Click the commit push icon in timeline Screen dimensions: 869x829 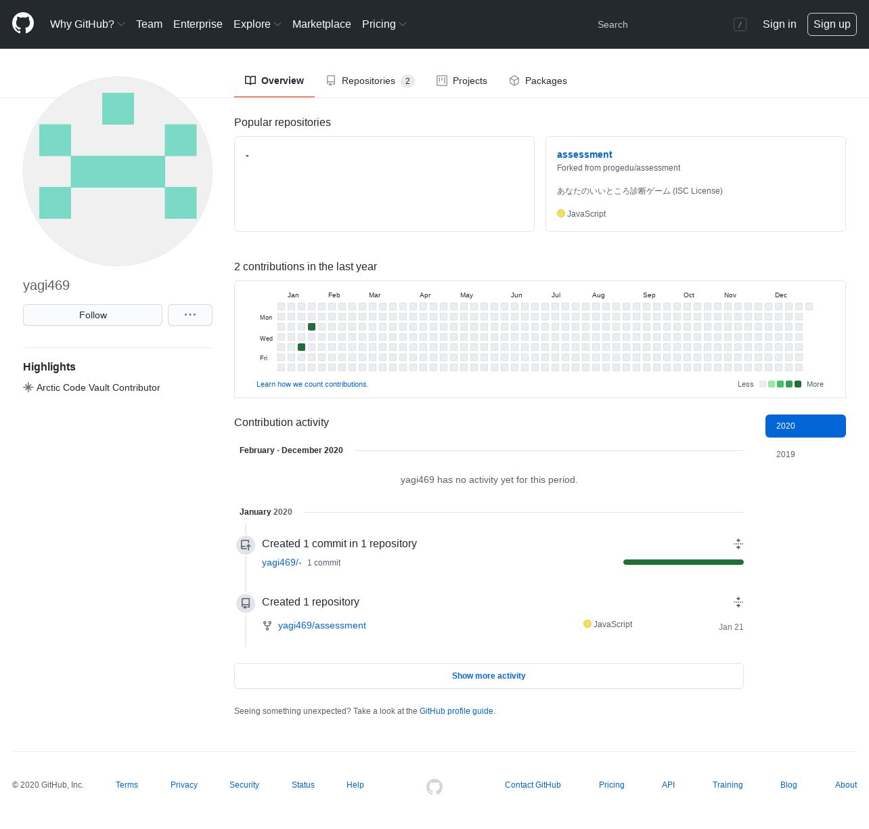pos(246,545)
